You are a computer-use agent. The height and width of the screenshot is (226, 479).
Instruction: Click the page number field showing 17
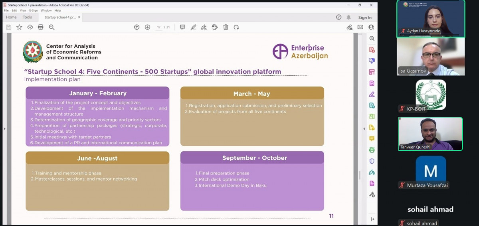159,27
